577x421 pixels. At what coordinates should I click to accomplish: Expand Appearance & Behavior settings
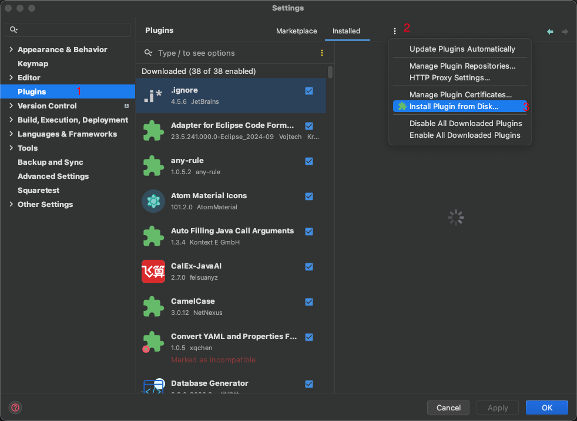pyautogui.click(x=11, y=49)
